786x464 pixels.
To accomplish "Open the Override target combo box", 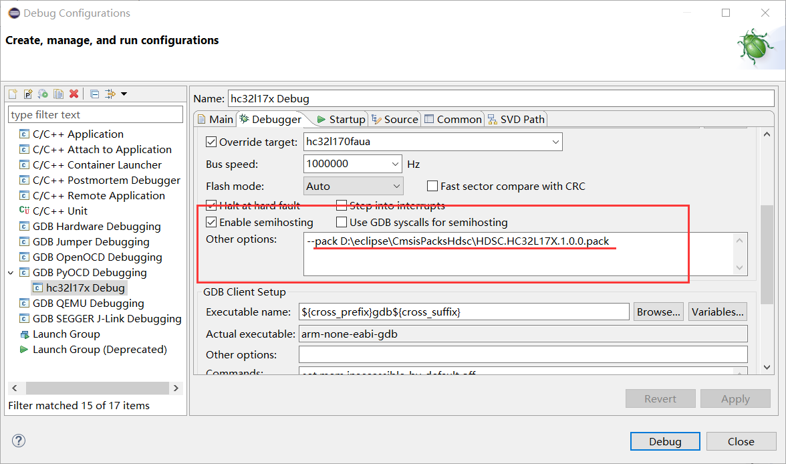I will pos(556,141).
